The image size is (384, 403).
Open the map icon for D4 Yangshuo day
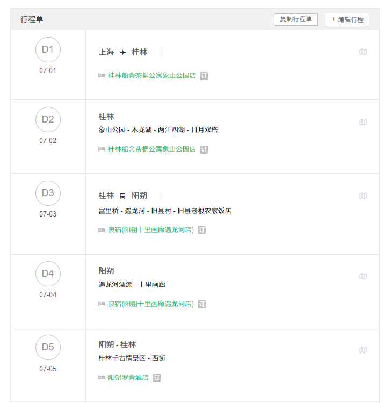click(363, 276)
